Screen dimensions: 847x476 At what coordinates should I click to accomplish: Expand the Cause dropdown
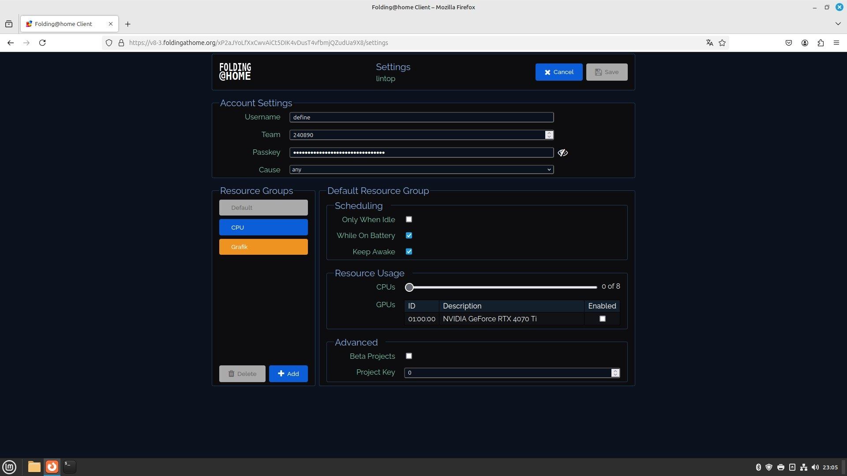[421, 170]
